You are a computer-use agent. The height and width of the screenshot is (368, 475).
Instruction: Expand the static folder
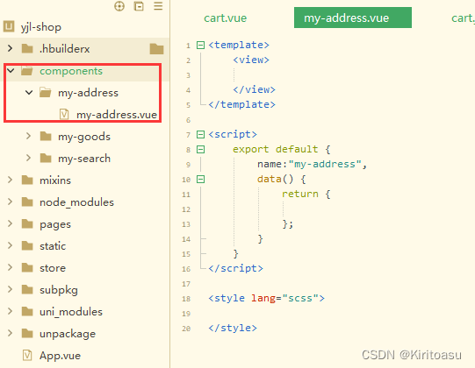tap(10, 245)
